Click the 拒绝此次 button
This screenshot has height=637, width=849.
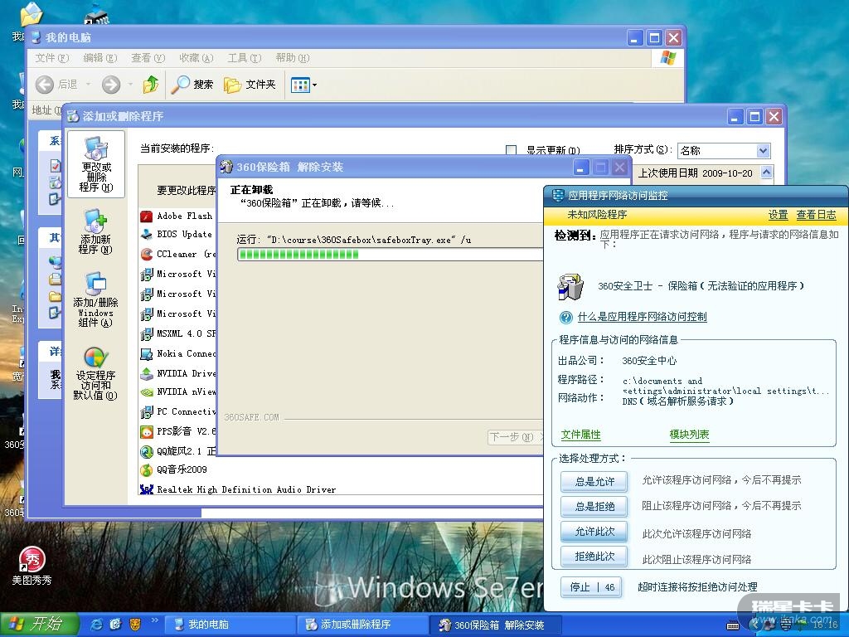click(x=594, y=557)
